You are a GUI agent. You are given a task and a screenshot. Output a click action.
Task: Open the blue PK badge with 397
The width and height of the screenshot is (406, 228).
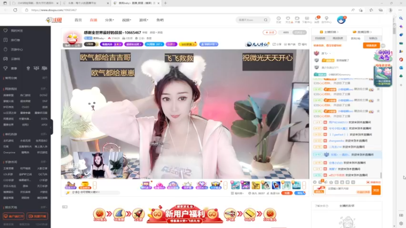[x=154, y=44]
